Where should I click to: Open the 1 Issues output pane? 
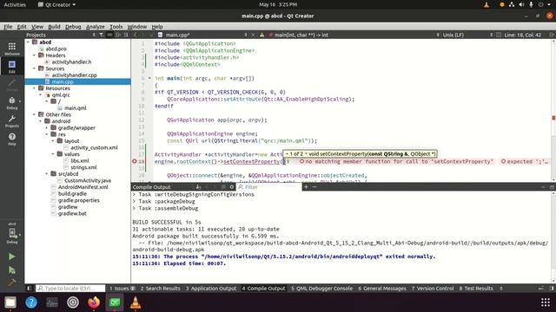[x=122, y=289]
